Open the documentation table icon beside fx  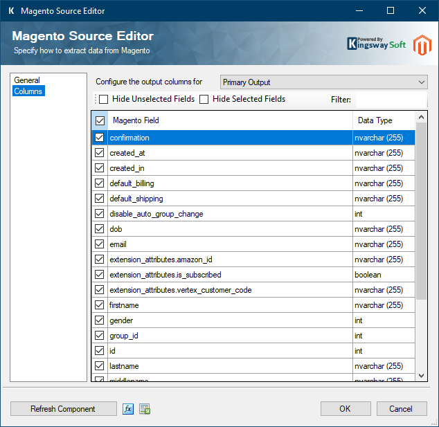tap(145, 409)
